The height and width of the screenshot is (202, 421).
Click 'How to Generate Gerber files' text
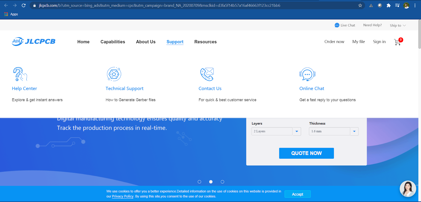coord(131,100)
